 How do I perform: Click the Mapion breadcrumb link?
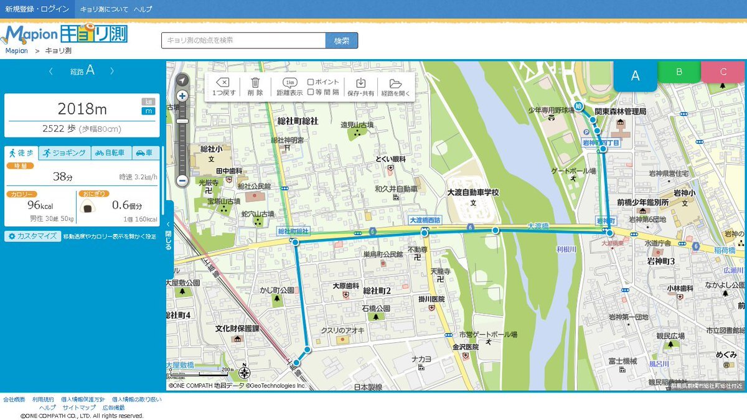(x=16, y=51)
